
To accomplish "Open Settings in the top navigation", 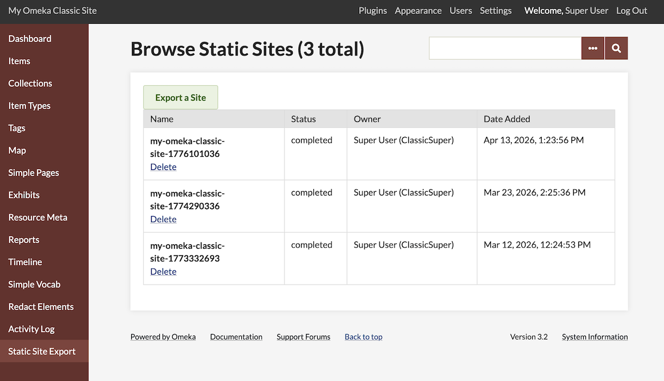I will (496, 11).
